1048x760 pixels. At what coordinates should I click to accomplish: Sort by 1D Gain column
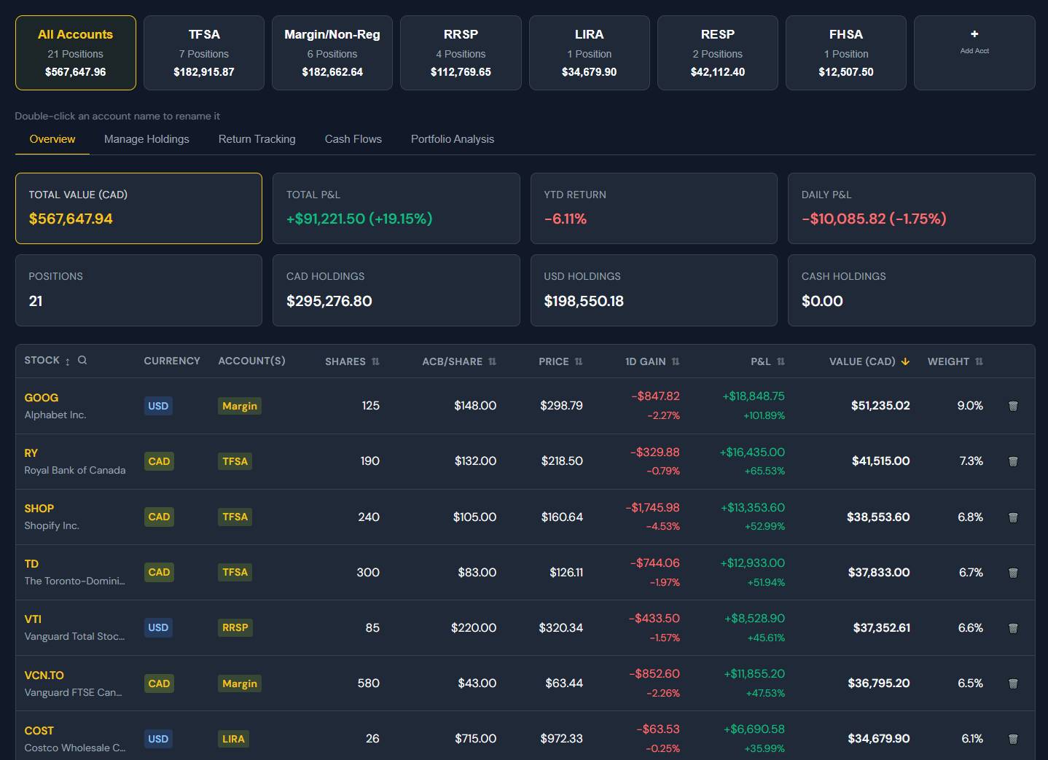652,361
